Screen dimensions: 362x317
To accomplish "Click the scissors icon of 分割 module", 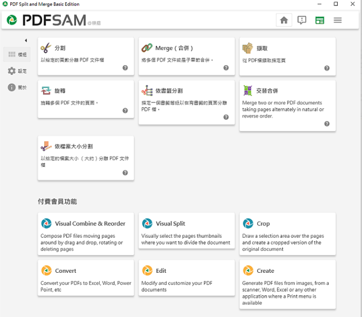I will coord(46,48).
